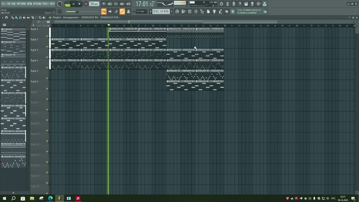Open the plugin database plug icon
Image resolution: width=359 pixels, height=202 pixels.
(214, 12)
